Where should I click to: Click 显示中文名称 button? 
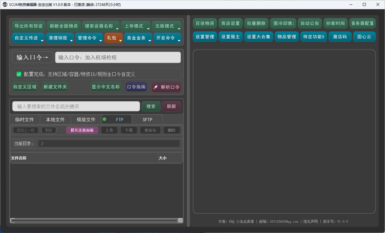(106, 87)
